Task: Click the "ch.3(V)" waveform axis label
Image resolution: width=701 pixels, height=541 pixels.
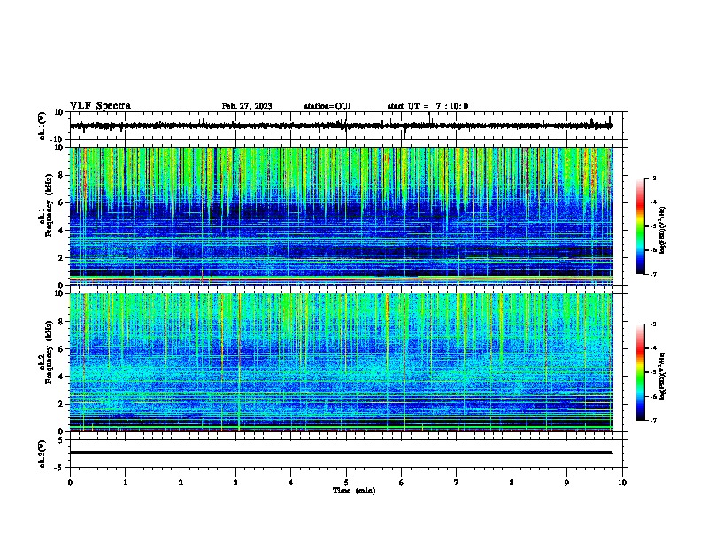Action: pos(42,453)
